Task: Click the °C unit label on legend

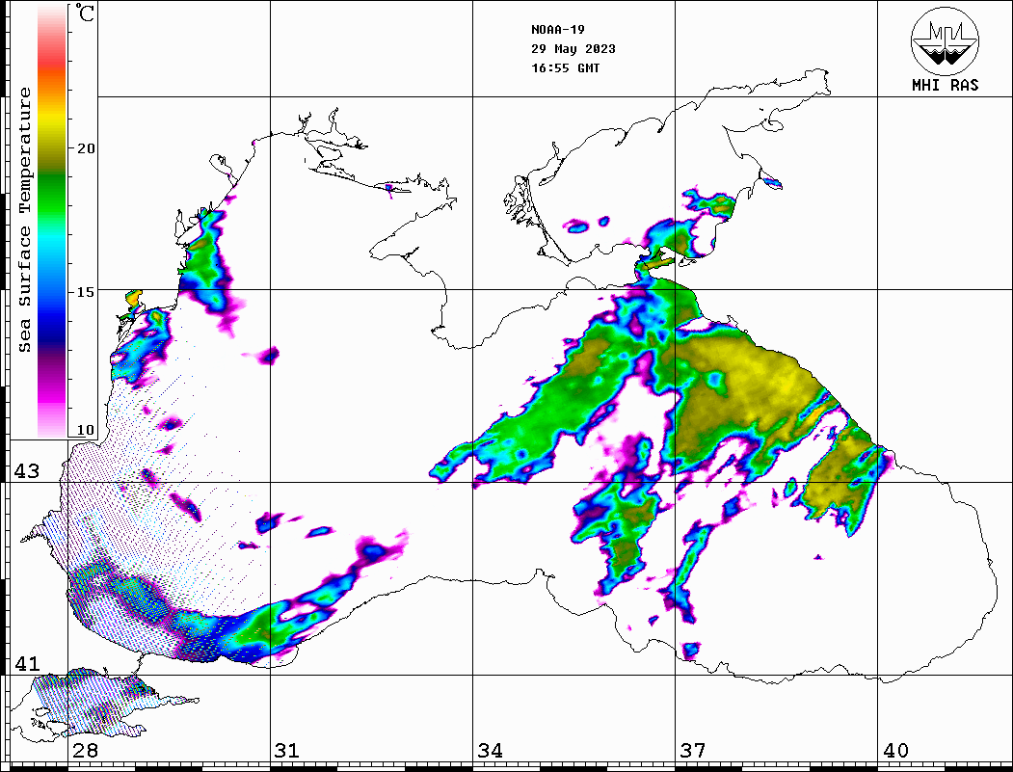Action: coord(85,13)
